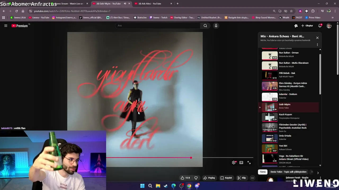Open the YouTube hamburger guide menu
This screenshot has width=339, height=190.
click(x=6, y=26)
